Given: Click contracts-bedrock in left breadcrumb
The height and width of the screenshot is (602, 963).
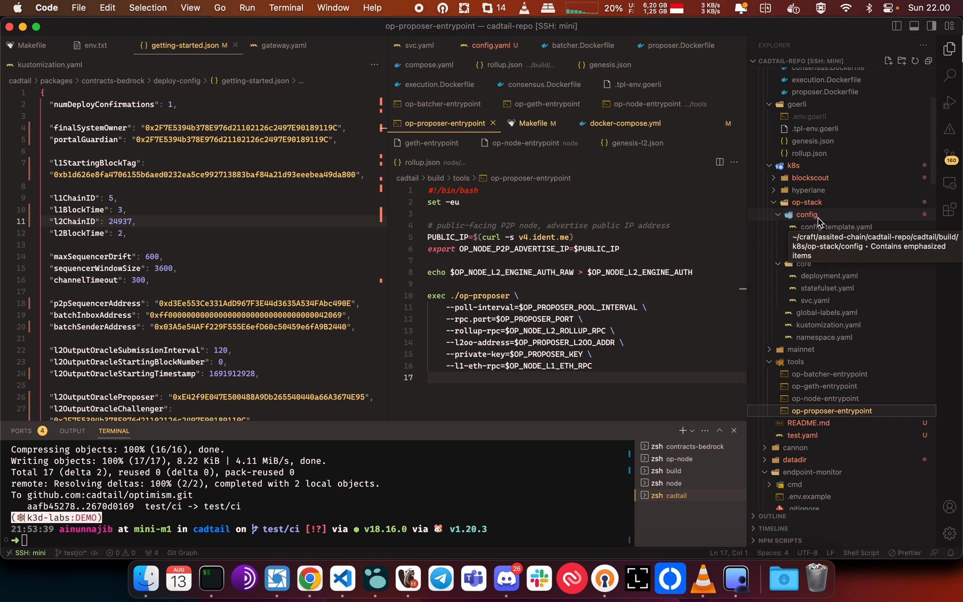Looking at the screenshot, I should (113, 80).
